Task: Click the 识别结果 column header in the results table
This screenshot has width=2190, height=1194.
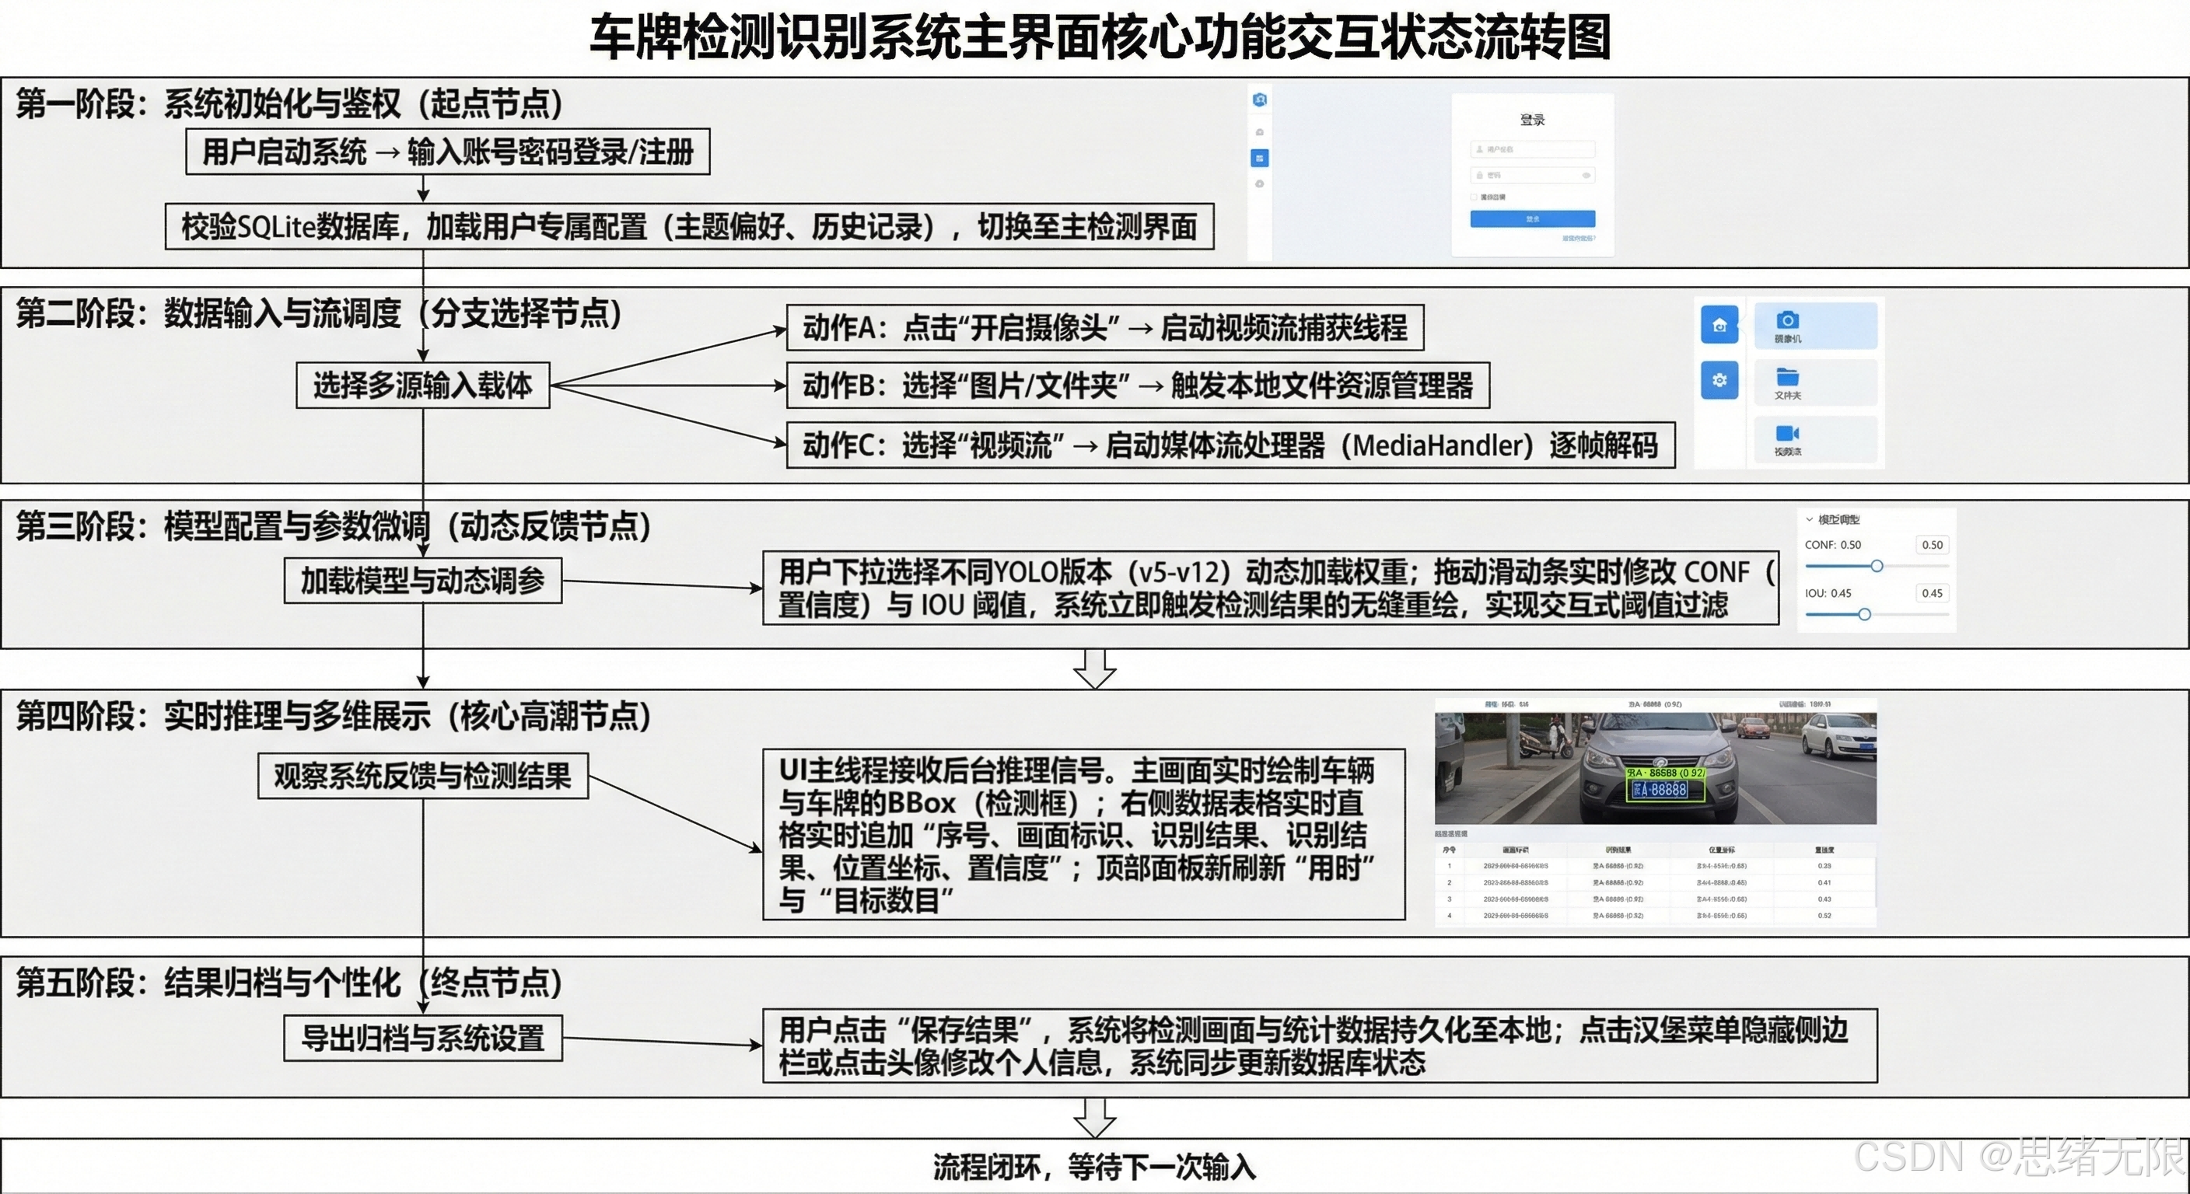Action: [1618, 850]
